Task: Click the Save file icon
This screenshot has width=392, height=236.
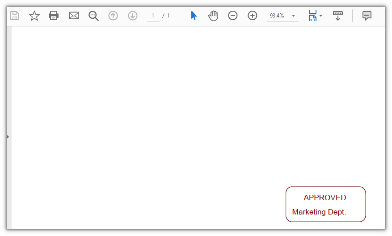Action: (x=15, y=16)
